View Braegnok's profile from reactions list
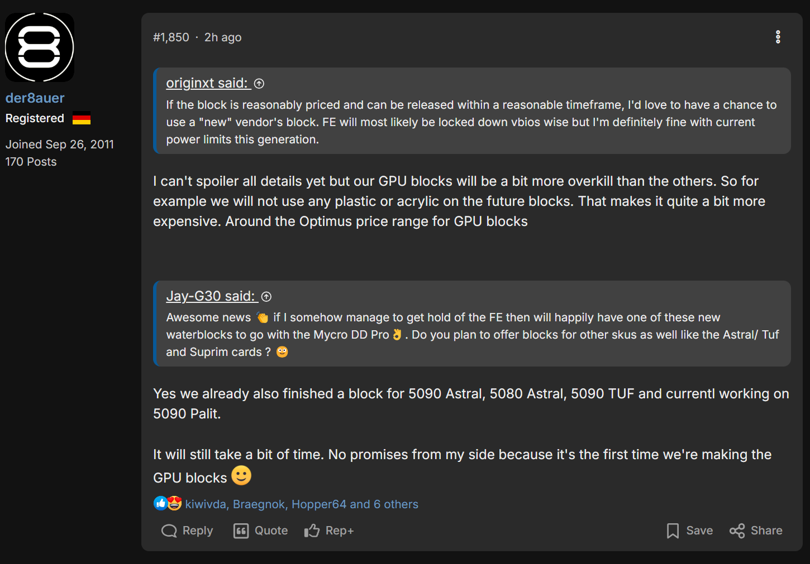Viewport: 810px width, 564px height. [259, 504]
